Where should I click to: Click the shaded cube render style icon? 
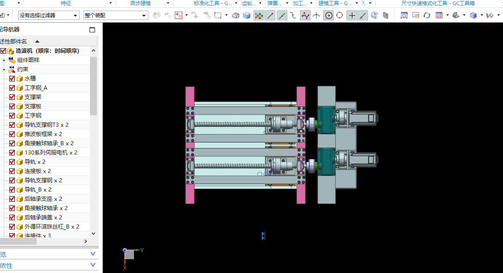click(473, 15)
